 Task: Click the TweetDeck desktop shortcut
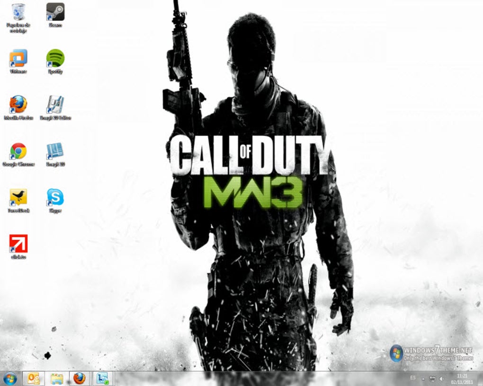[x=18, y=197]
